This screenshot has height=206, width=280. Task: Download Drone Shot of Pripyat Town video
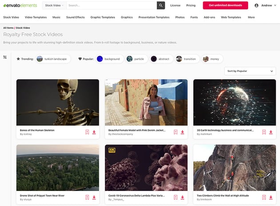[94, 197]
